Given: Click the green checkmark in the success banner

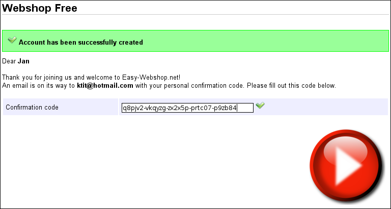Looking at the screenshot, I should (x=12, y=41).
